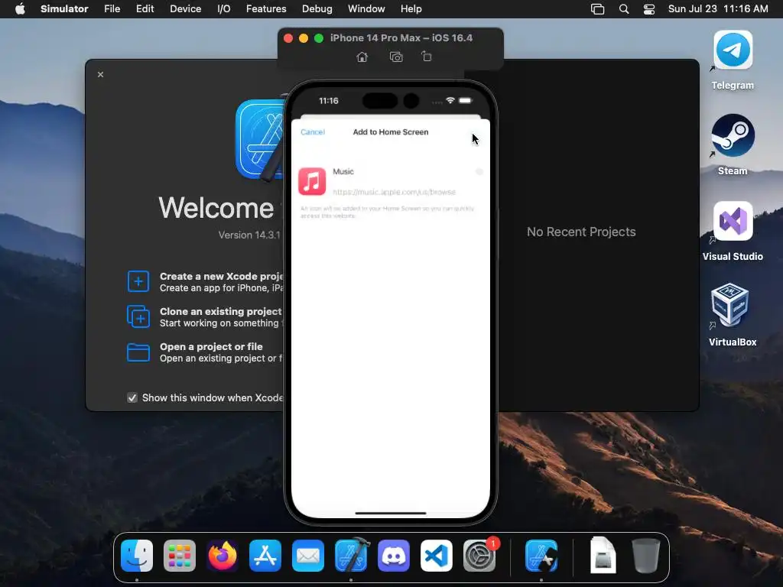Open the File menu
783x587 pixels.
[112, 9]
